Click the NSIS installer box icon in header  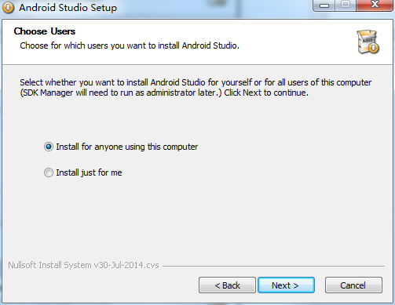[x=368, y=42]
